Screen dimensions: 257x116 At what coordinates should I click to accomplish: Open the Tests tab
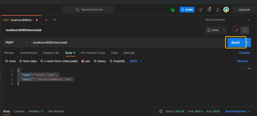click(x=114, y=53)
